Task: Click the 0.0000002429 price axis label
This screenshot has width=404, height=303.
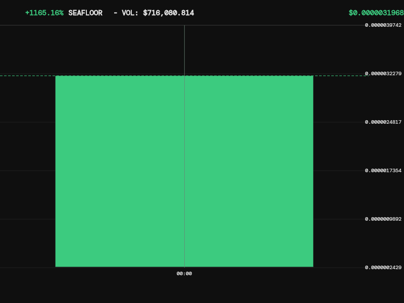Action: [383, 268]
